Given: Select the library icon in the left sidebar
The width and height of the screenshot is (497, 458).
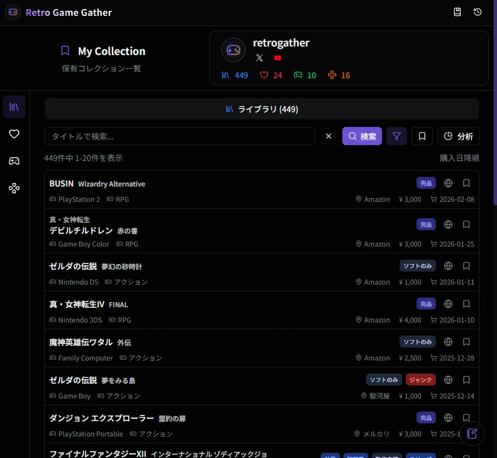Looking at the screenshot, I should [x=14, y=106].
